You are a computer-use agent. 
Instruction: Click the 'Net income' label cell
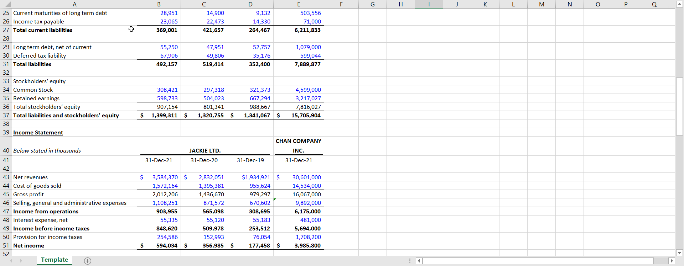(x=74, y=245)
